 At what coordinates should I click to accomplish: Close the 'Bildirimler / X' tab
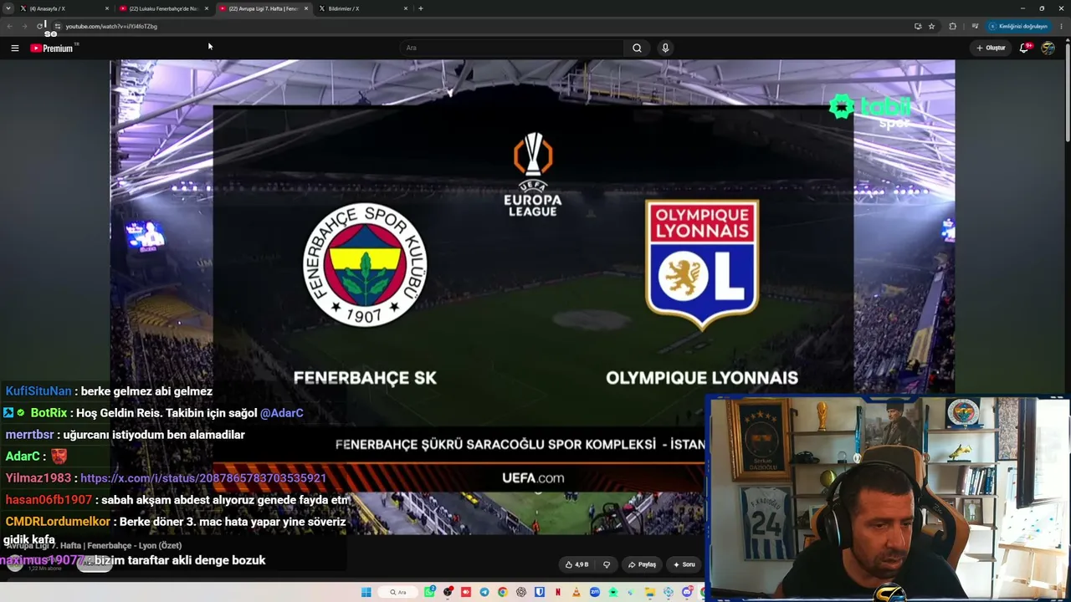[406, 8]
